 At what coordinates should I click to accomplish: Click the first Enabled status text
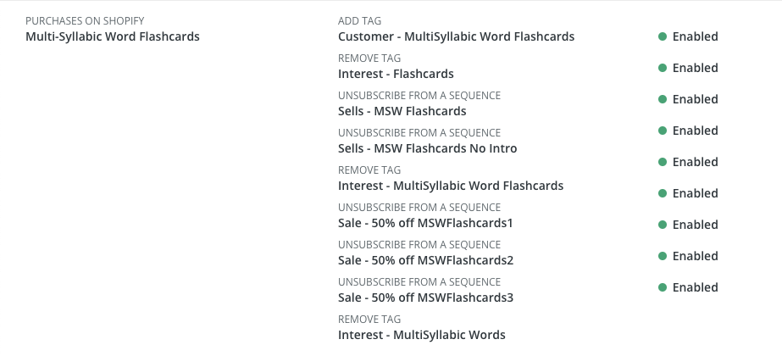pos(696,37)
